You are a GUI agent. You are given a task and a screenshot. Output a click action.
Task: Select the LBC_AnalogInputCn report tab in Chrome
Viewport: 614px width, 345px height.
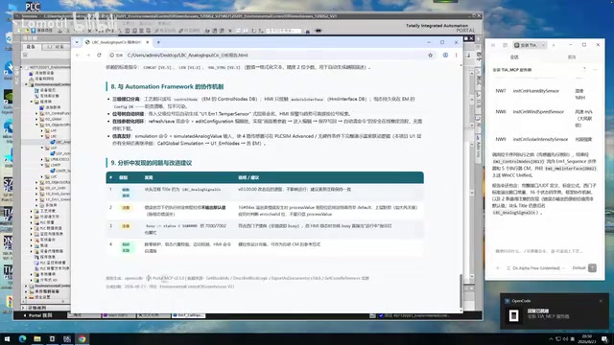pyautogui.click(x=116, y=42)
